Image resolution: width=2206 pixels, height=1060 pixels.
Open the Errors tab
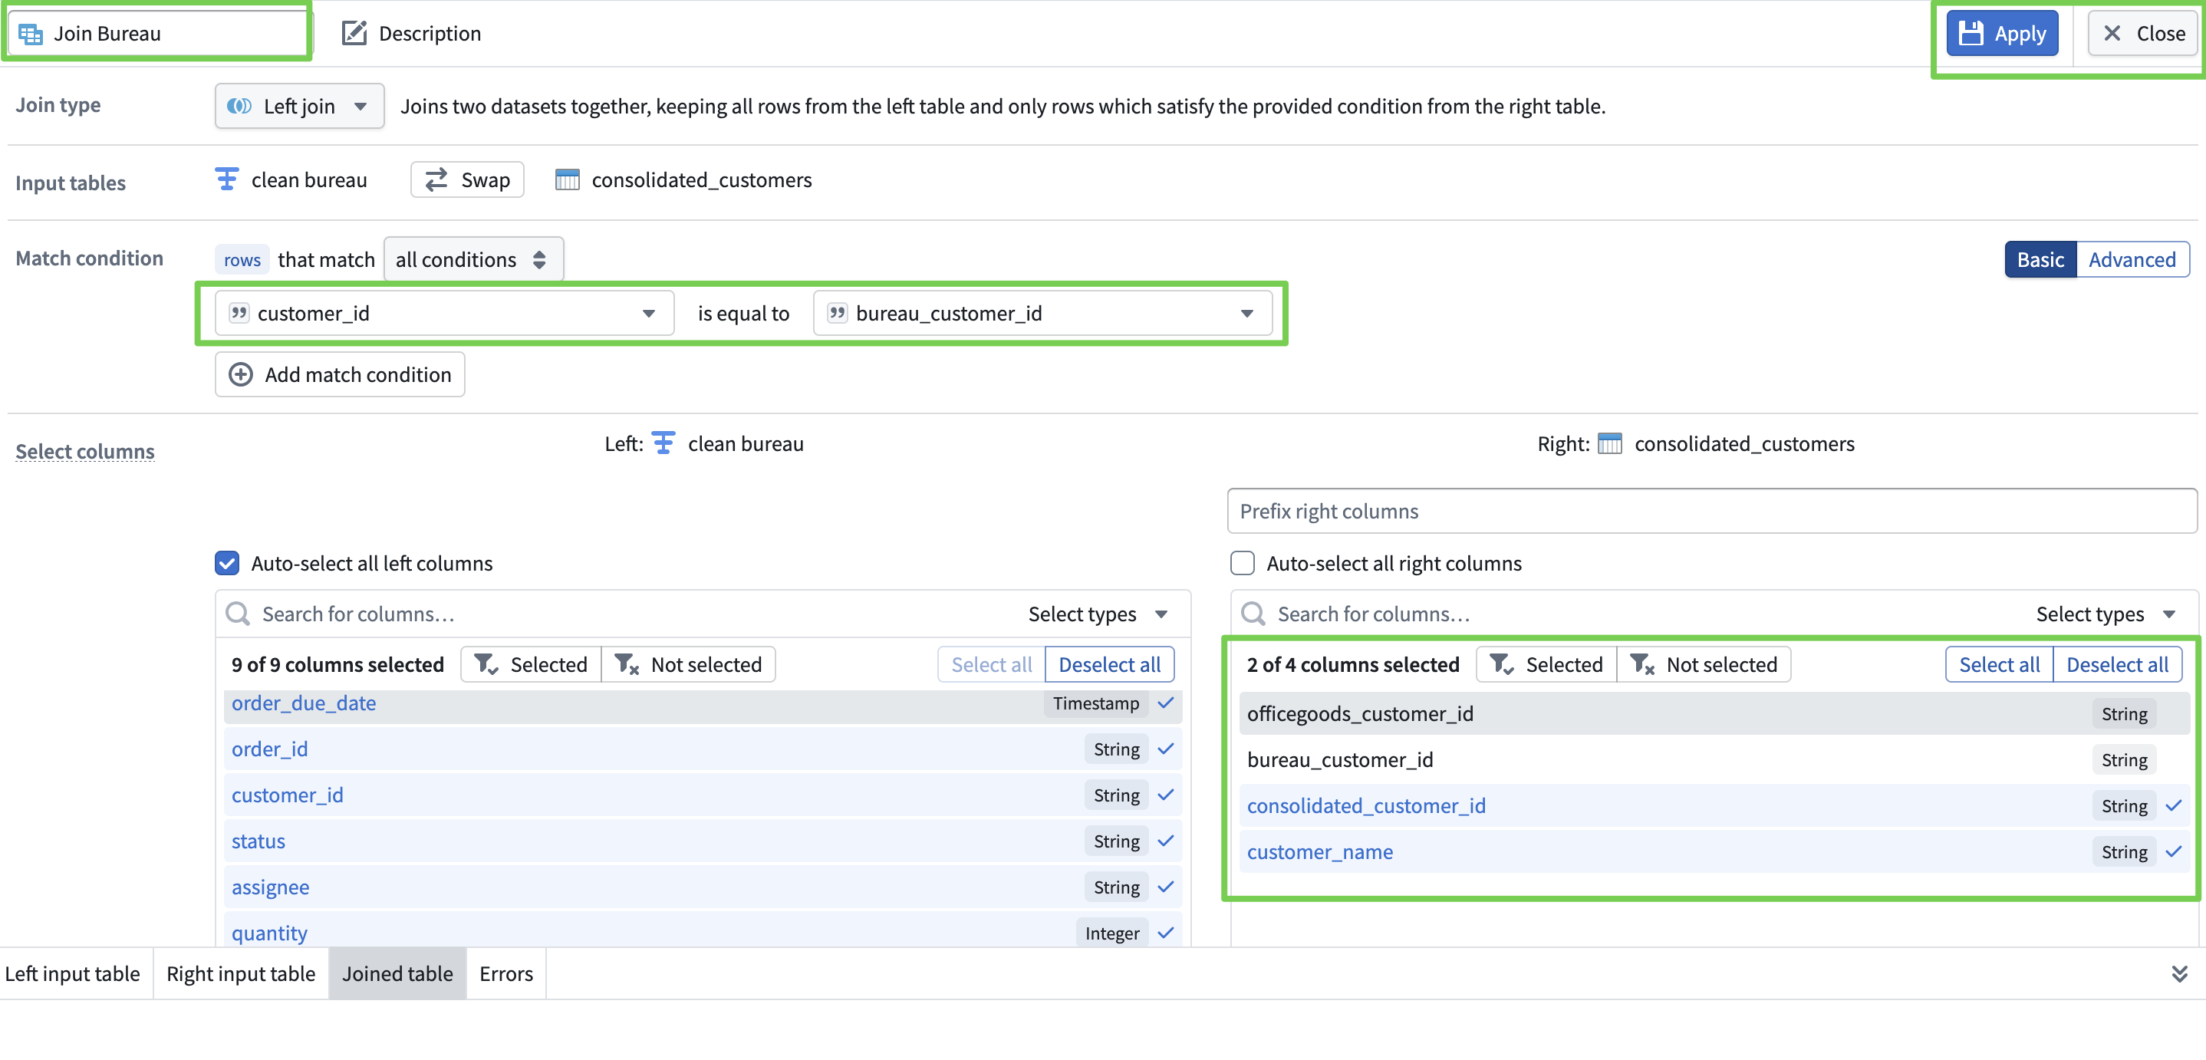(505, 973)
